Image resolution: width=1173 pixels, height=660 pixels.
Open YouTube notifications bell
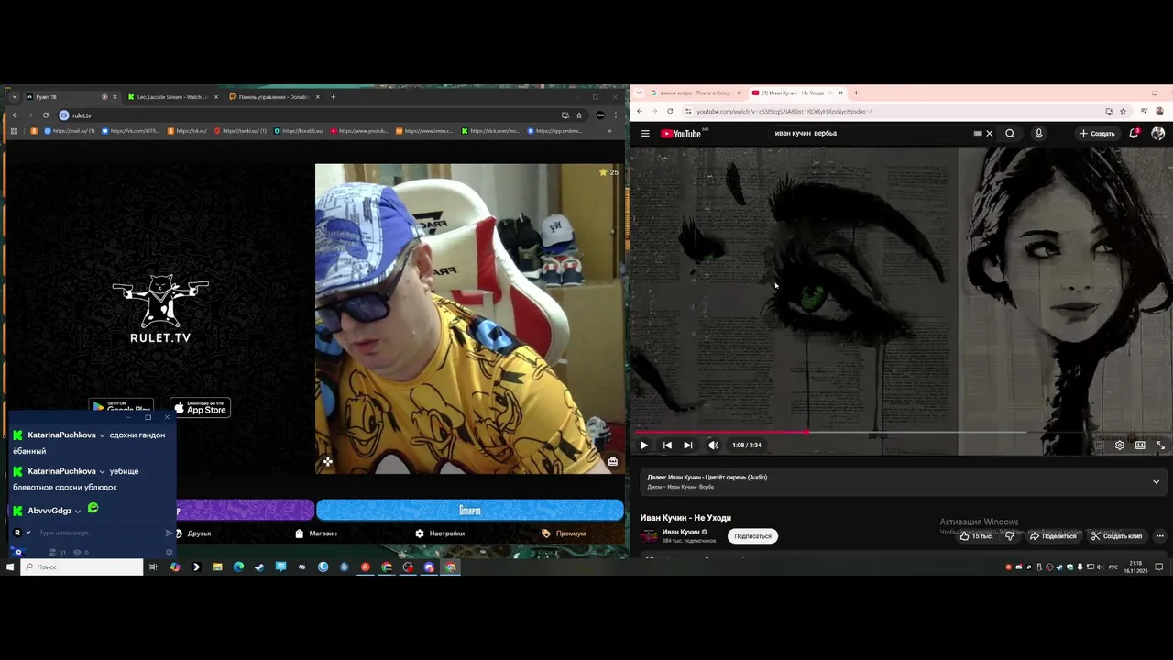point(1134,134)
